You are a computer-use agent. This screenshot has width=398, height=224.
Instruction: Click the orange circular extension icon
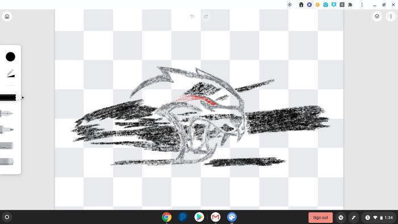coord(317,5)
